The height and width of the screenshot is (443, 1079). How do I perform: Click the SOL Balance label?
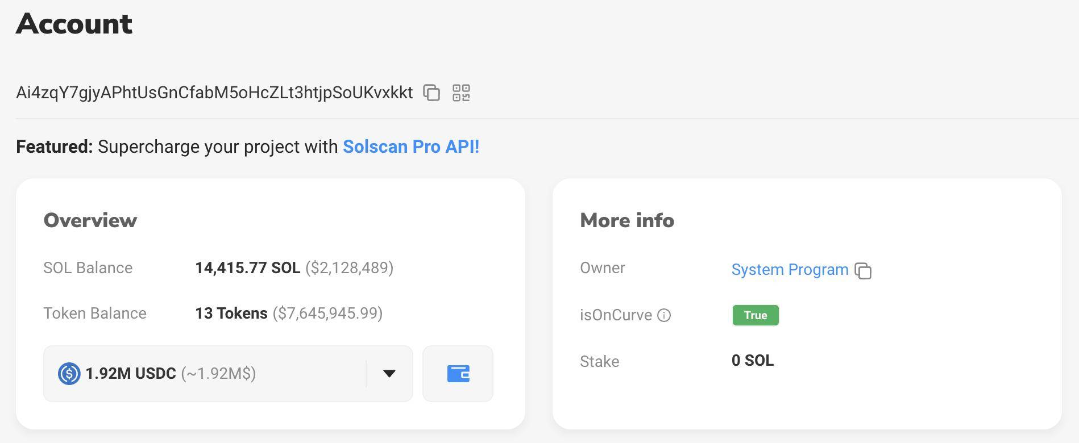88,268
